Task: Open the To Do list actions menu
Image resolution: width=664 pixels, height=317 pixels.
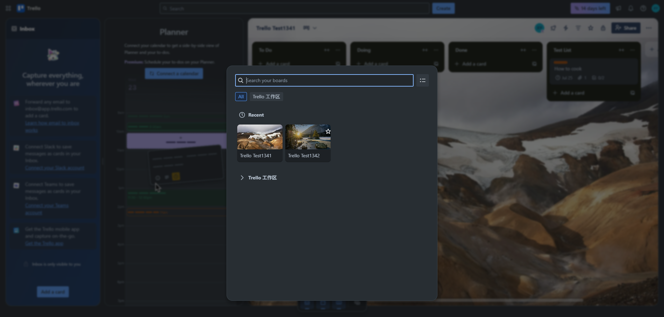Action: (338, 50)
